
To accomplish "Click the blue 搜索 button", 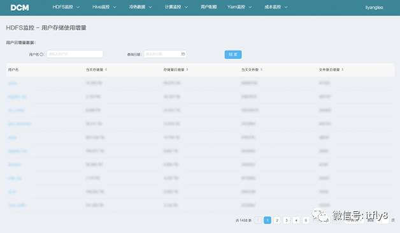I will 233,54.
